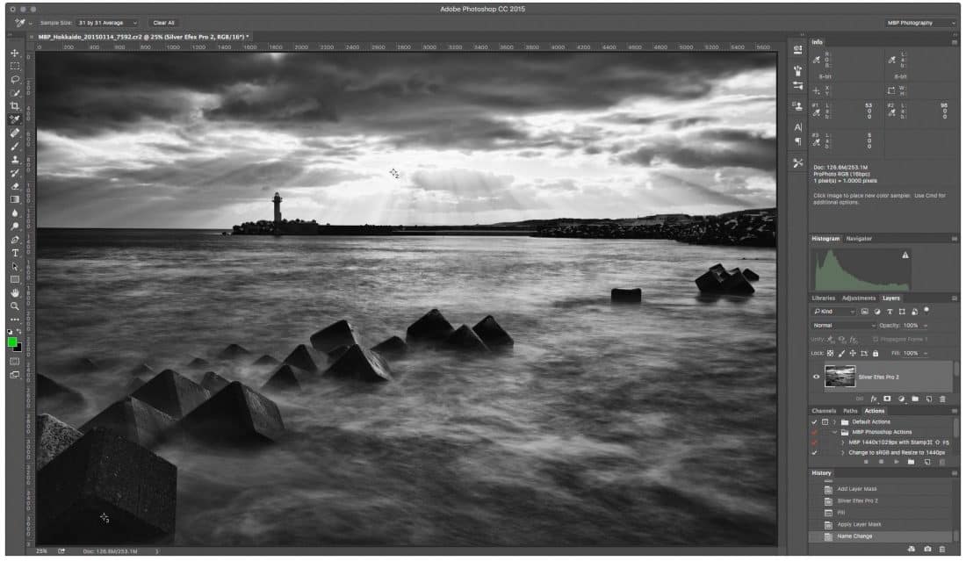
Task: Click the green foreground color swatch
Action: coord(12,342)
